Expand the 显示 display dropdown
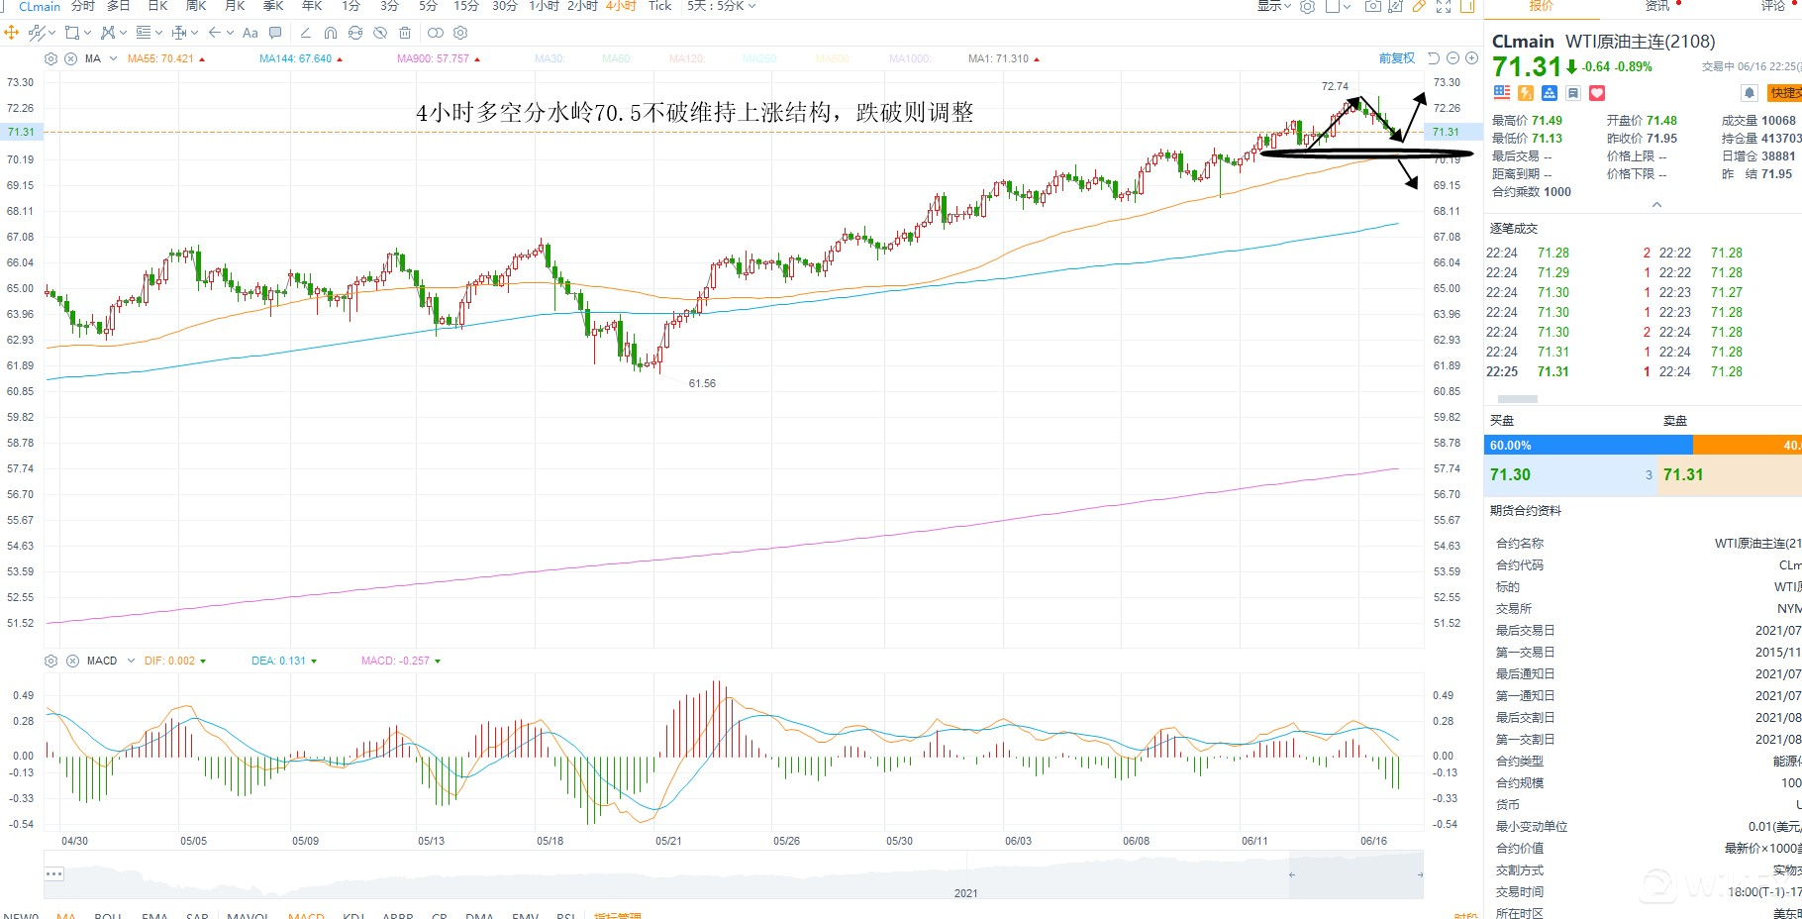The width and height of the screenshot is (1802, 919). coord(1273,6)
